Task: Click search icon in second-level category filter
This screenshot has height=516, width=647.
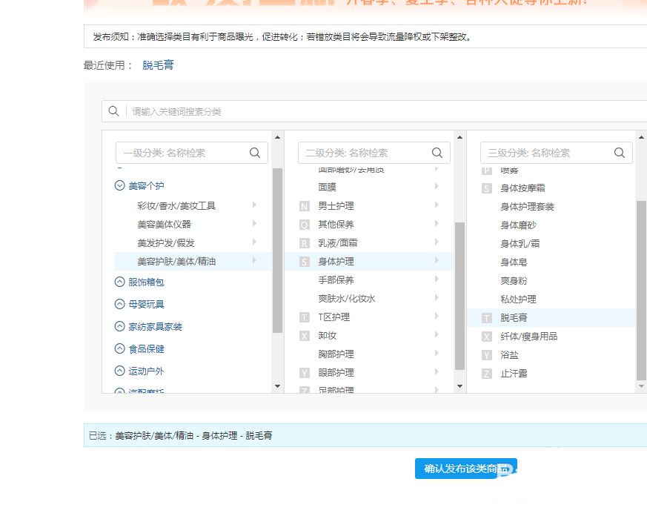Action: pyautogui.click(x=437, y=153)
